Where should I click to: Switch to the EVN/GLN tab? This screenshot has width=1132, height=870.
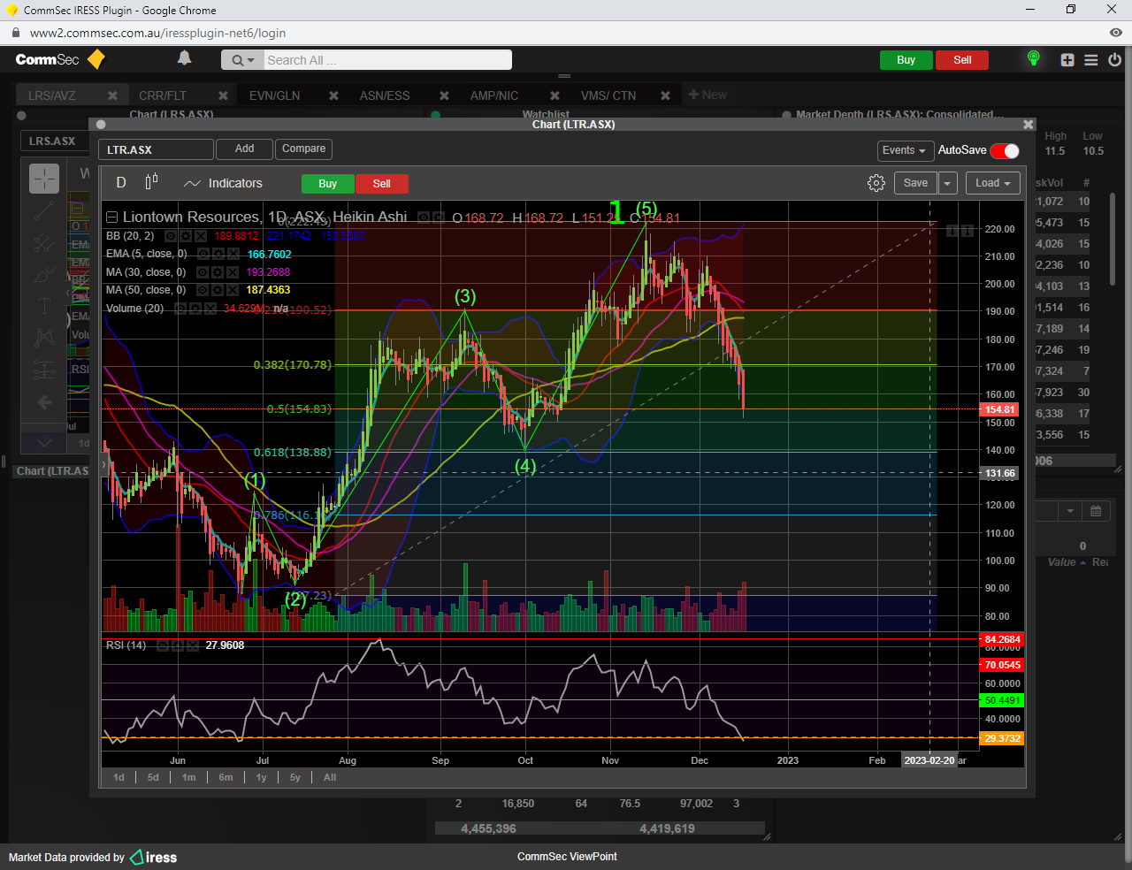coord(274,95)
